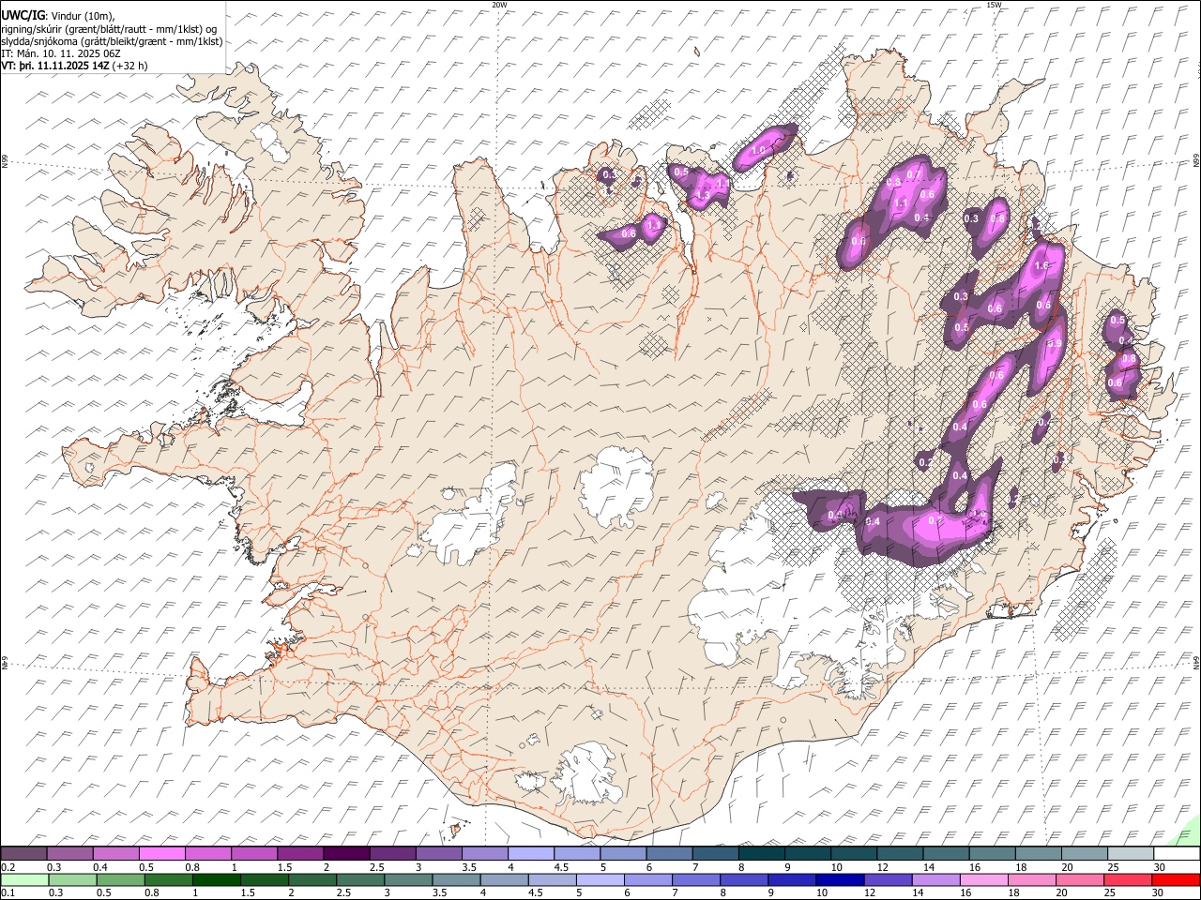Click the 'rigning/skúrir' legend description line
Screen dimensions: 1201x900
(x=109, y=29)
